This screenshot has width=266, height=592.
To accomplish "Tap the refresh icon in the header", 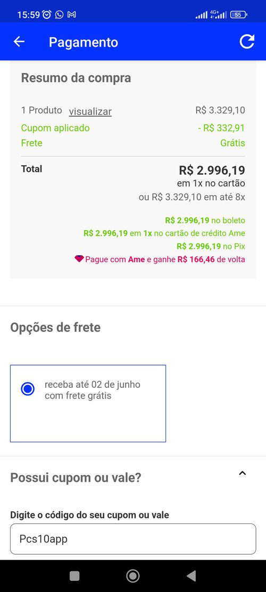I will coord(247,42).
